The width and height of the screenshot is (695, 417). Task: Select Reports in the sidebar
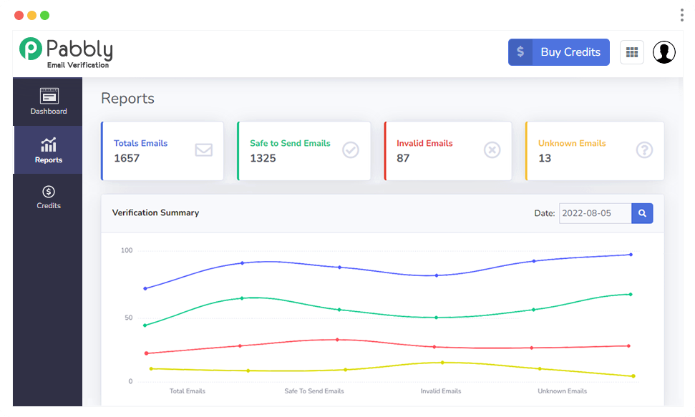(49, 150)
